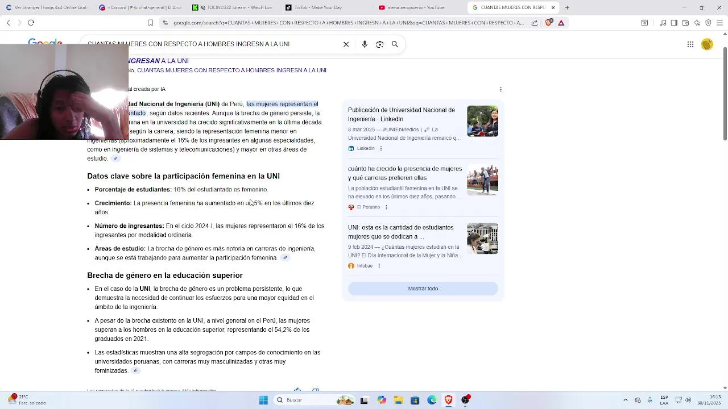Go back using browser back arrow
The width and height of the screenshot is (728, 409).
click(x=9, y=23)
